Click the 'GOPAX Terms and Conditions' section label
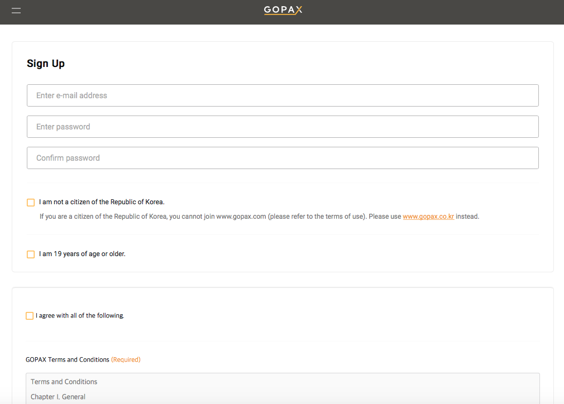 click(68, 360)
